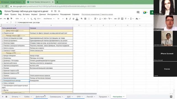The image size is (177, 99).
Task: Create a filter using funnel icon
Action: [126, 19]
